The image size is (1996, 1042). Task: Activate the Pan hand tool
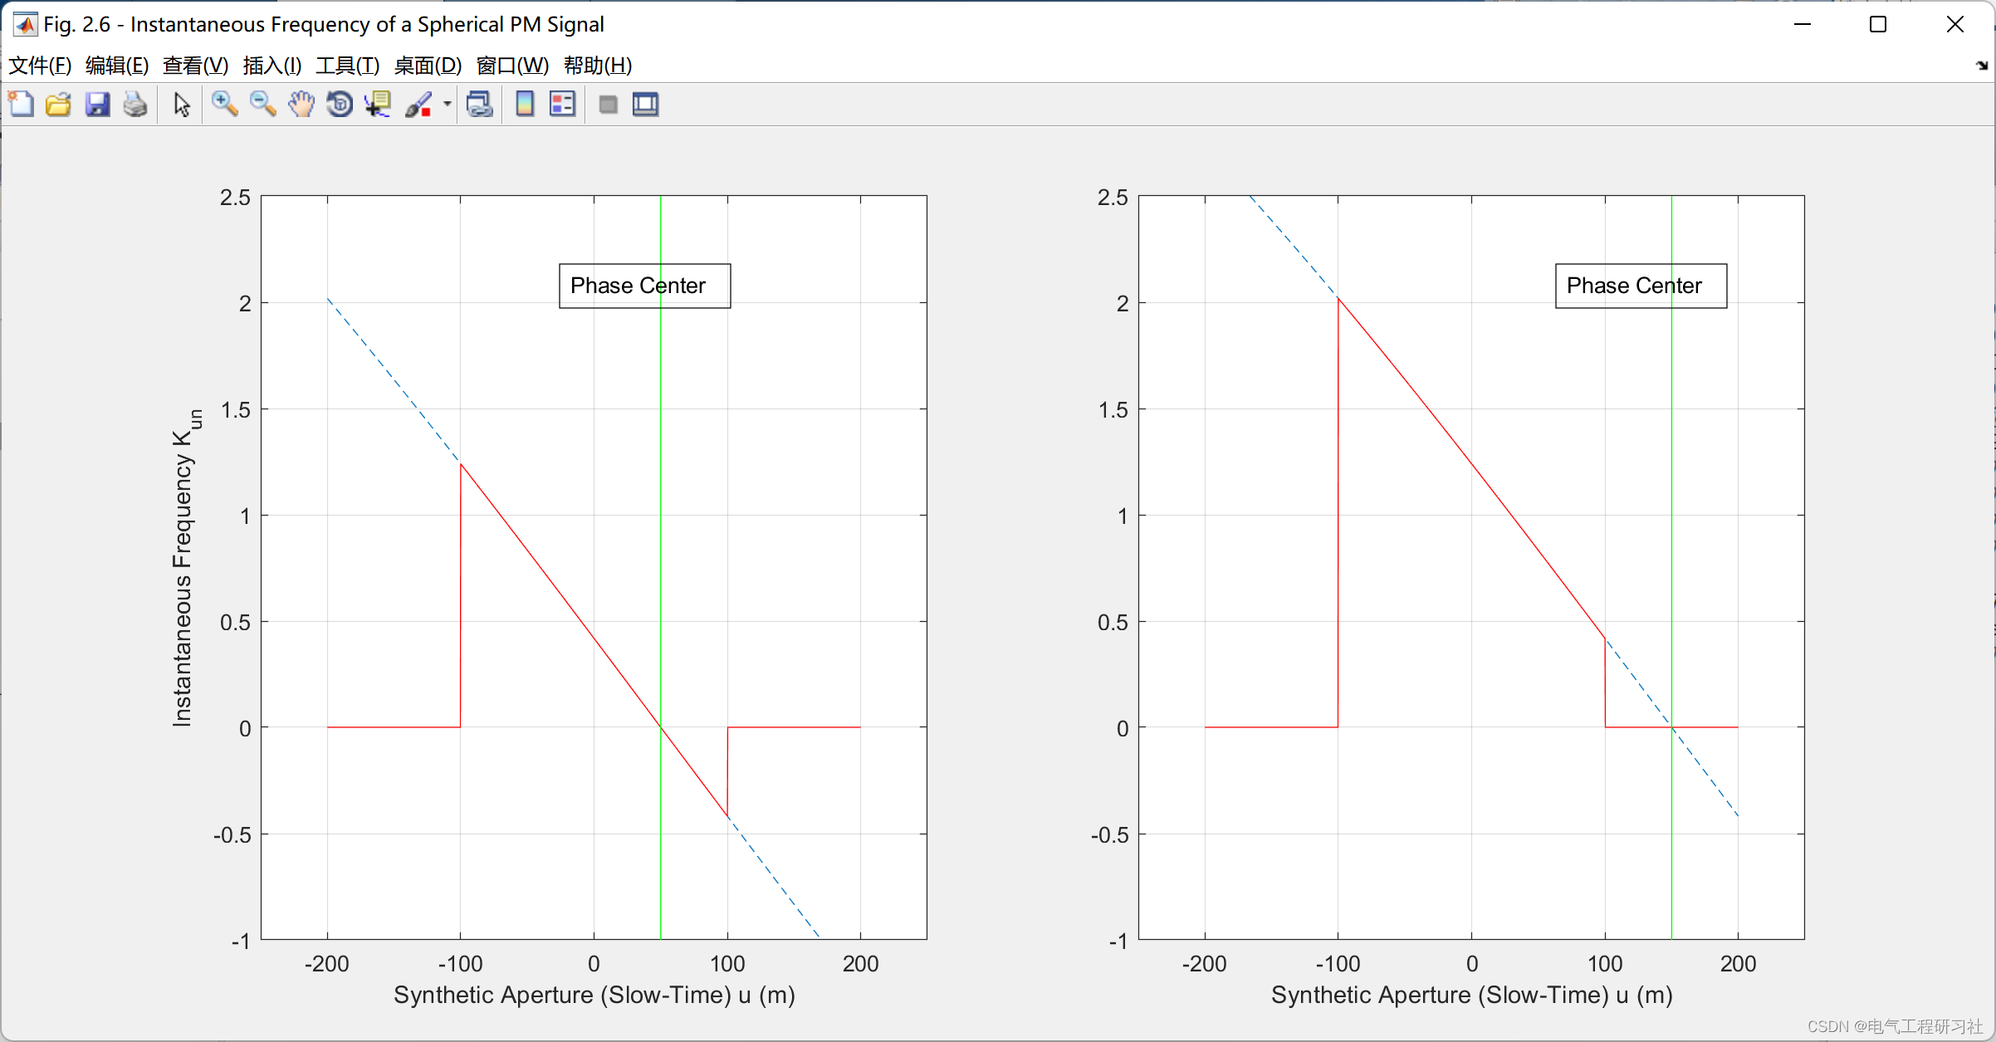[301, 105]
